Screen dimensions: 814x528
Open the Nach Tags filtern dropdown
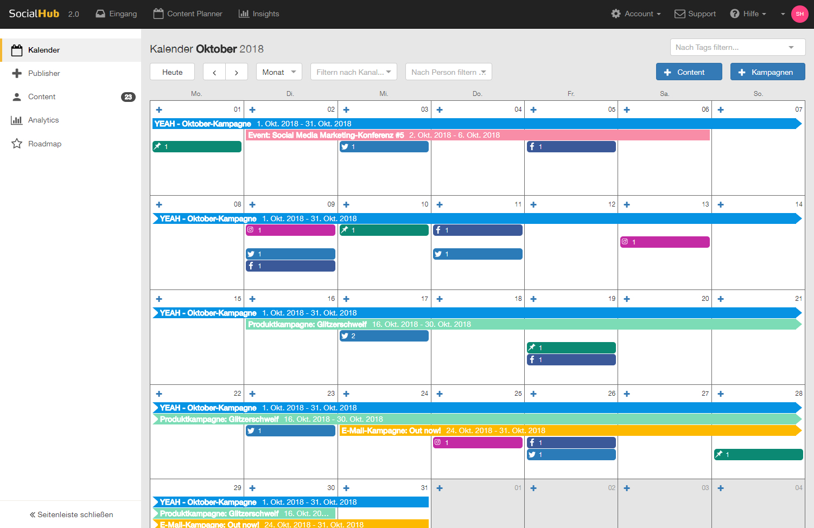(738, 47)
